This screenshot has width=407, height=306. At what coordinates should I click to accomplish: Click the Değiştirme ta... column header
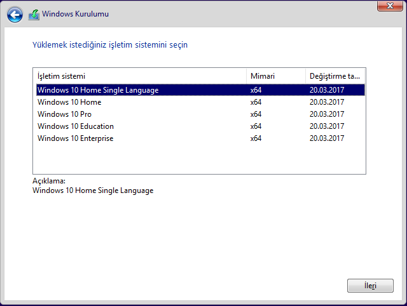pyautogui.click(x=335, y=76)
